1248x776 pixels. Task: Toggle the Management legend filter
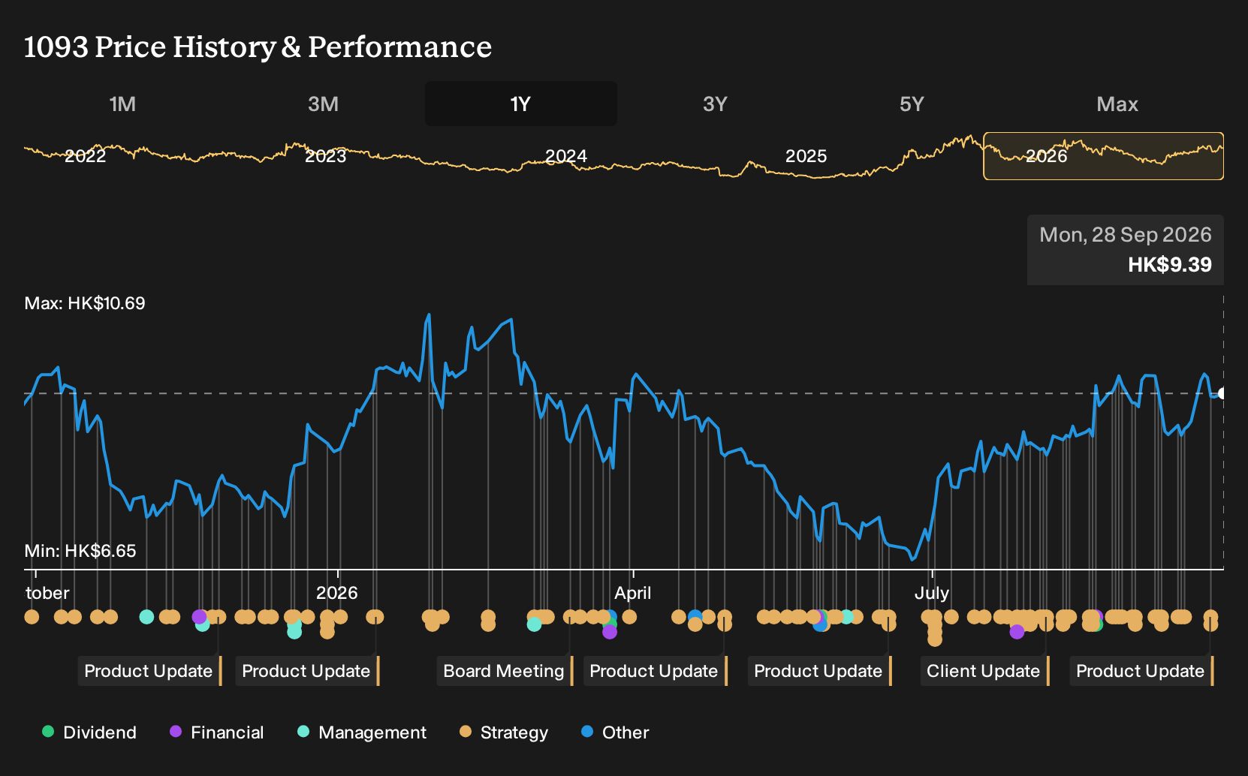[362, 732]
